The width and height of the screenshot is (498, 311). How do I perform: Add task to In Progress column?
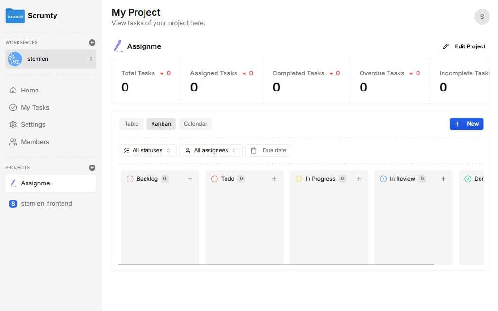(359, 179)
